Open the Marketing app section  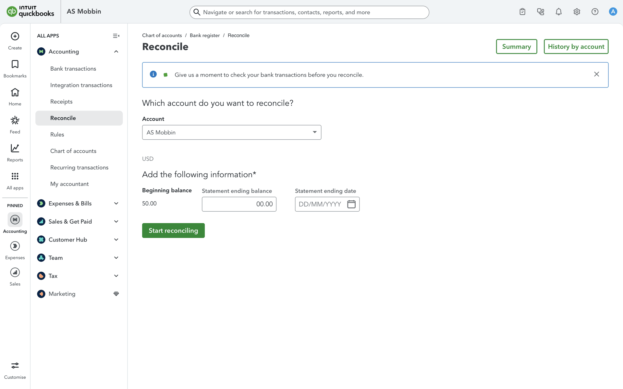pyautogui.click(x=62, y=294)
